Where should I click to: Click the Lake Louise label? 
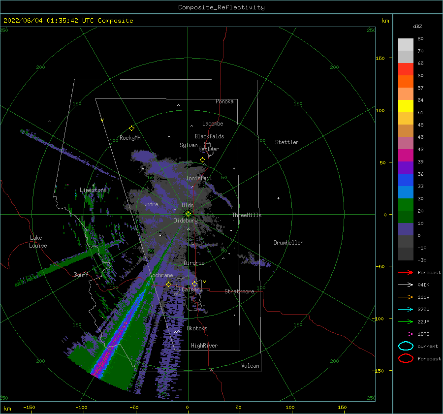[38, 242]
